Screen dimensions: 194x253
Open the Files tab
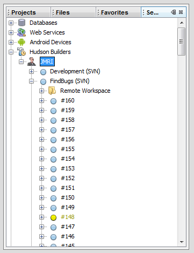(x=73, y=12)
